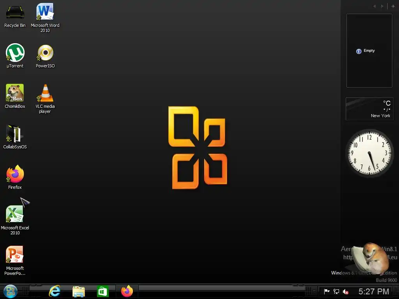This screenshot has width=399, height=299.
Task: Click the Empty gadget info icon
Action: click(x=359, y=51)
